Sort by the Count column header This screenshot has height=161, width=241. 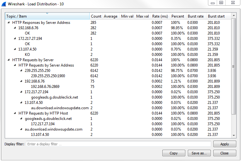click(x=96, y=16)
